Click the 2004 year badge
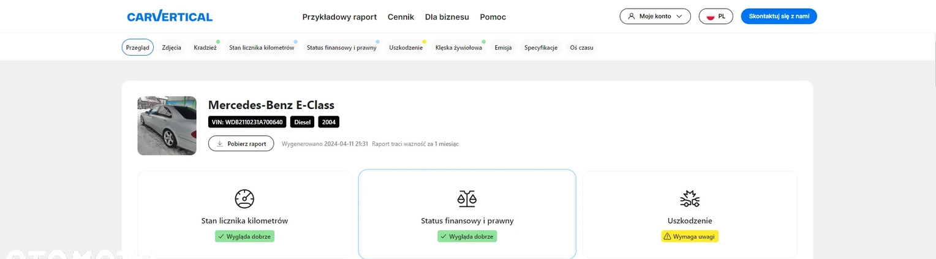Image resolution: width=936 pixels, height=259 pixels. [x=329, y=122]
